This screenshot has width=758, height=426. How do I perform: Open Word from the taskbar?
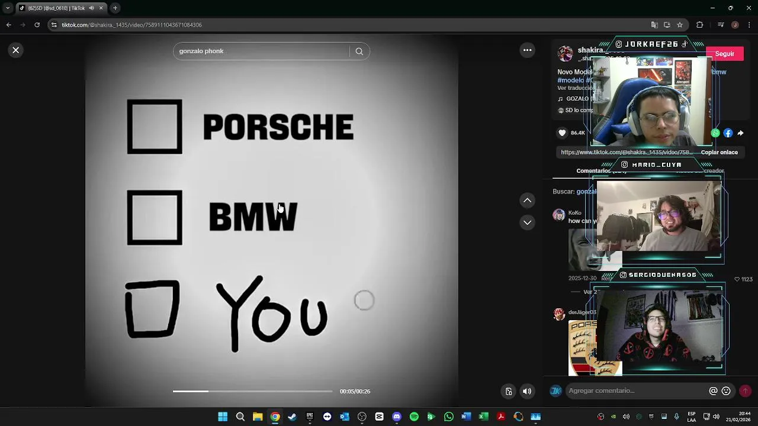coord(466,417)
